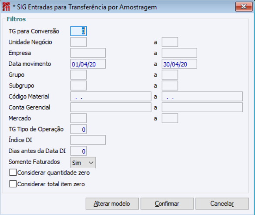Select the Empresa end field
This screenshot has height=215, width=255.
pyautogui.click(x=179, y=53)
